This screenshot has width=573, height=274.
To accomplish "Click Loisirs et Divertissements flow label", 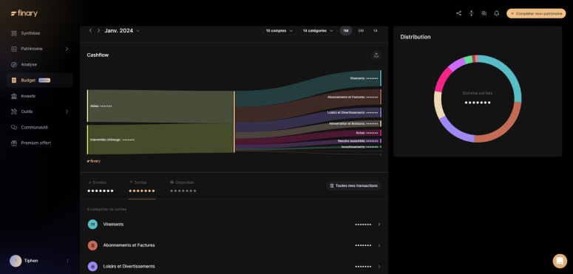I will click(x=353, y=113).
